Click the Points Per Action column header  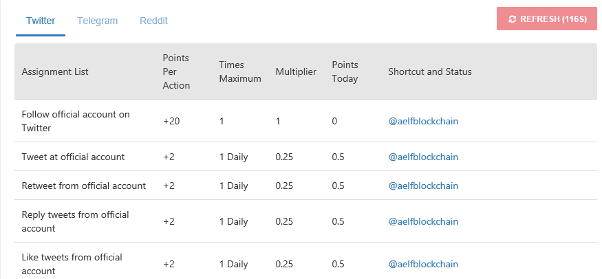[x=176, y=71]
